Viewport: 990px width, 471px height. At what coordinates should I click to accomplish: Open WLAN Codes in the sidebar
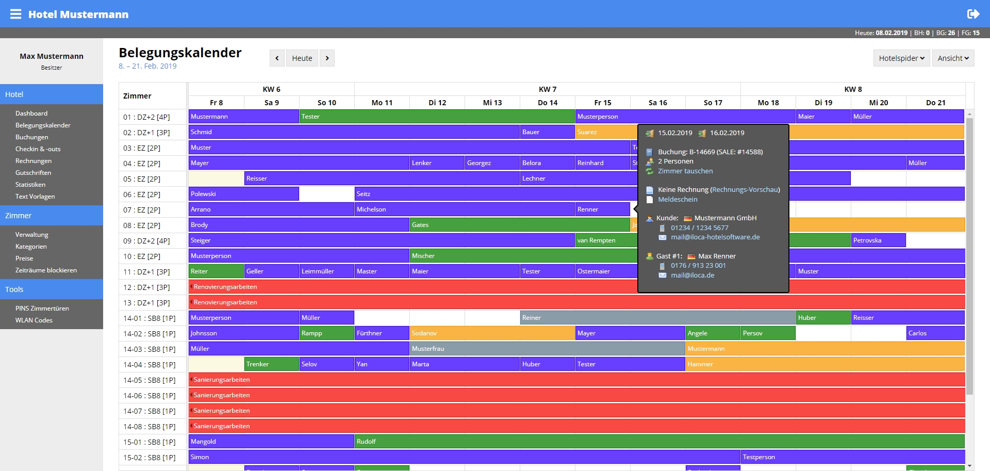(34, 320)
